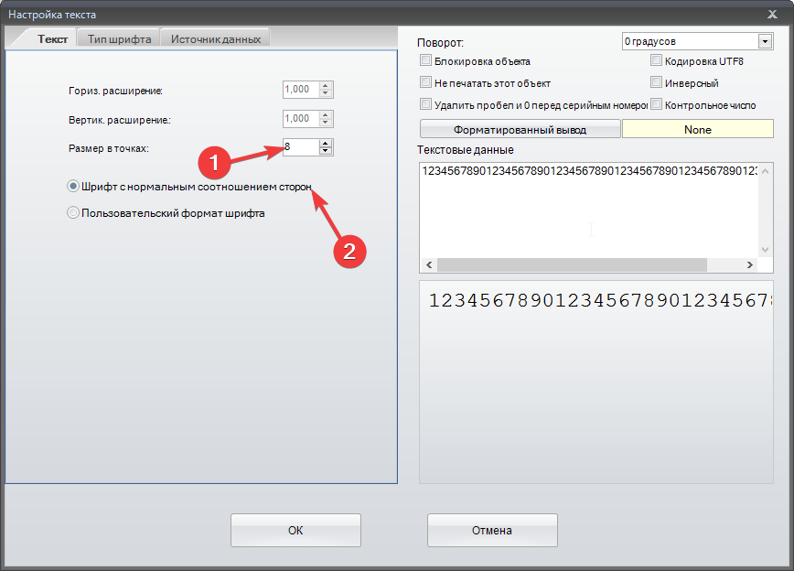Switch to the Тип шрифта tab
This screenshot has width=794, height=571.
[119, 38]
